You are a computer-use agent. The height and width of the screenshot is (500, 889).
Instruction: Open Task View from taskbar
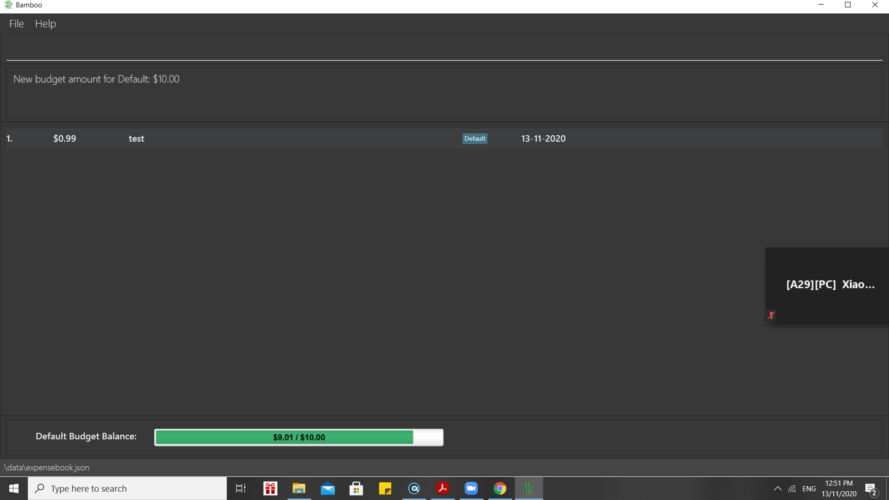coord(241,488)
